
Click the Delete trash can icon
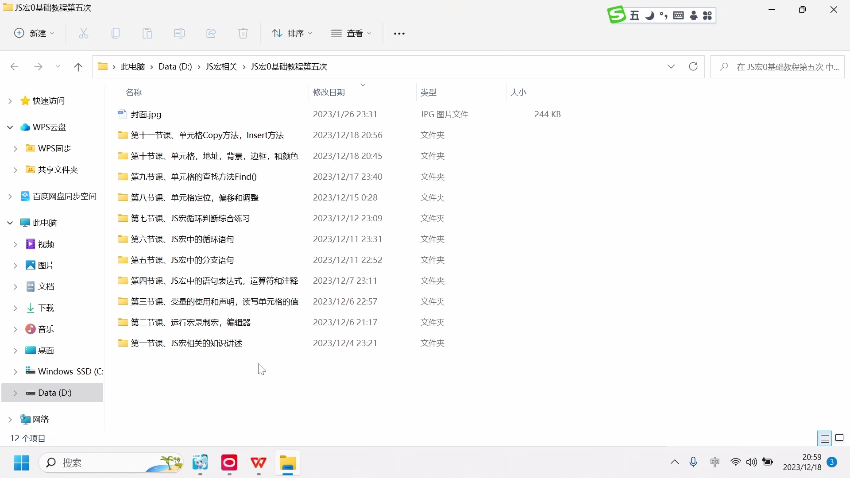pyautogui.click(x=243, y=33)
